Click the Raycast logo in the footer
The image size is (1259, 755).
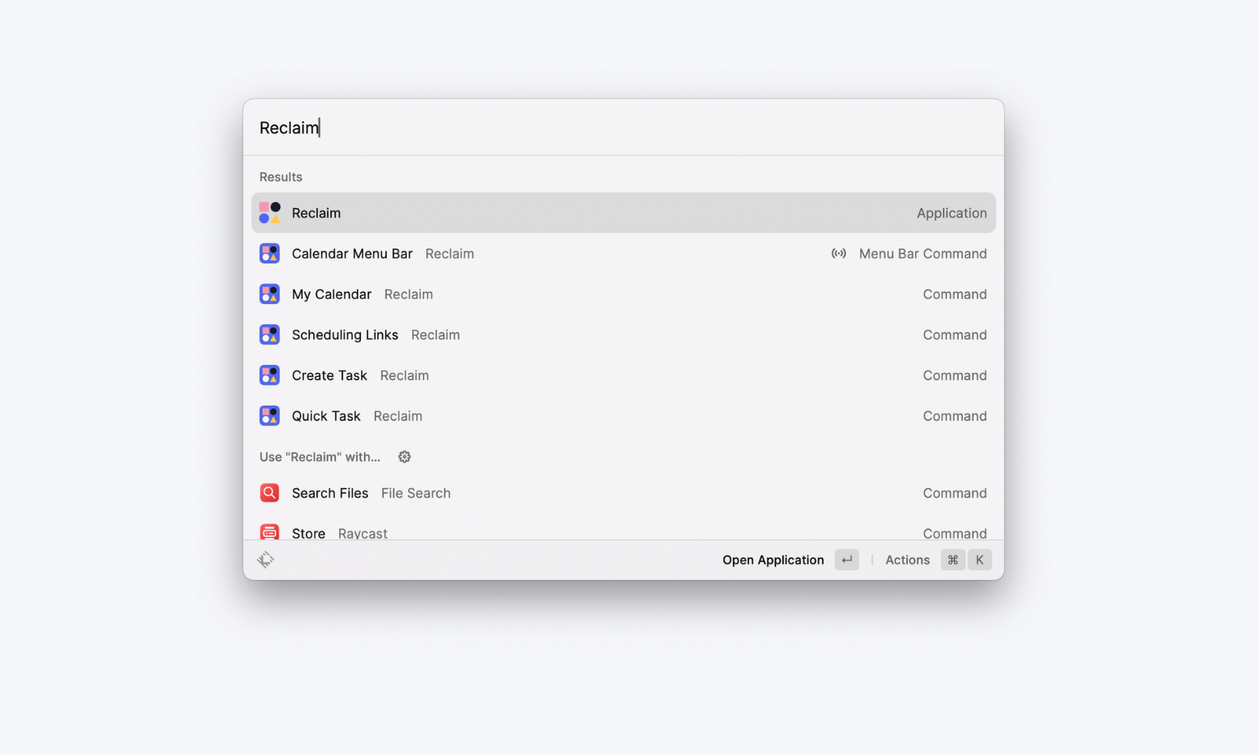click(x=266, y=559)
